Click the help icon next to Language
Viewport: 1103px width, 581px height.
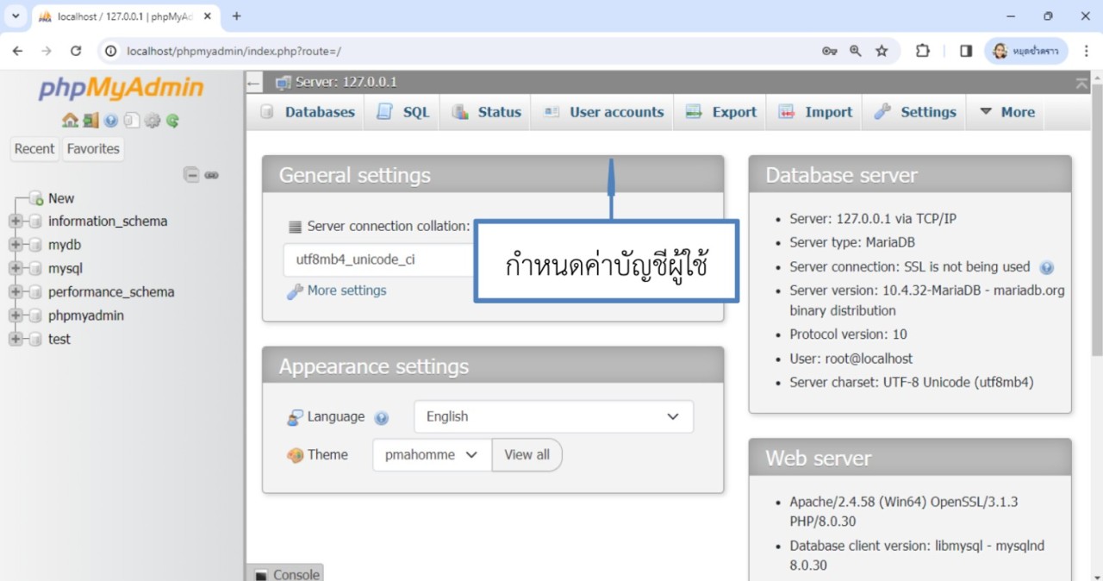point(382,418)
